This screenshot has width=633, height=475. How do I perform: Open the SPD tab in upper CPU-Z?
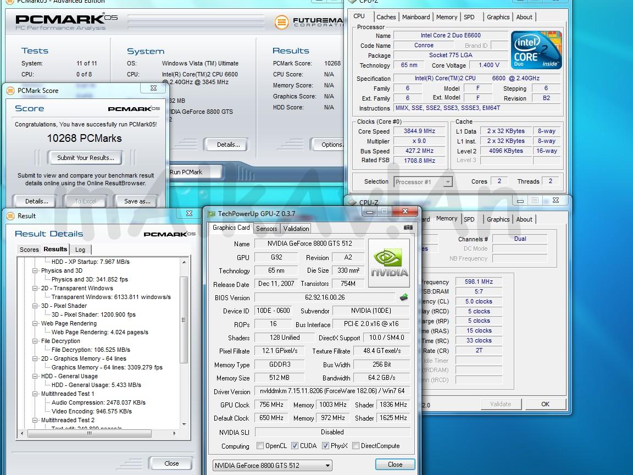point(469,17)
